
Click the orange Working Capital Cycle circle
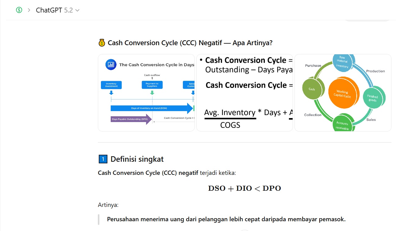(343, 93)
